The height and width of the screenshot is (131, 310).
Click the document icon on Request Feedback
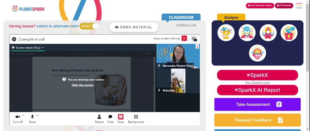[x=280, y=120]
